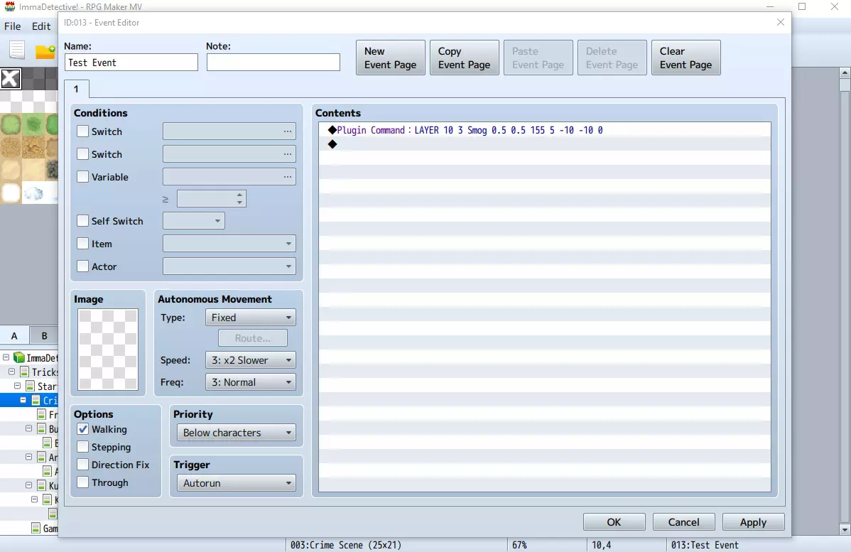Open the Freq dropdown showing Normal
Viewport: 851px width, 552px height.
(250, 382)
